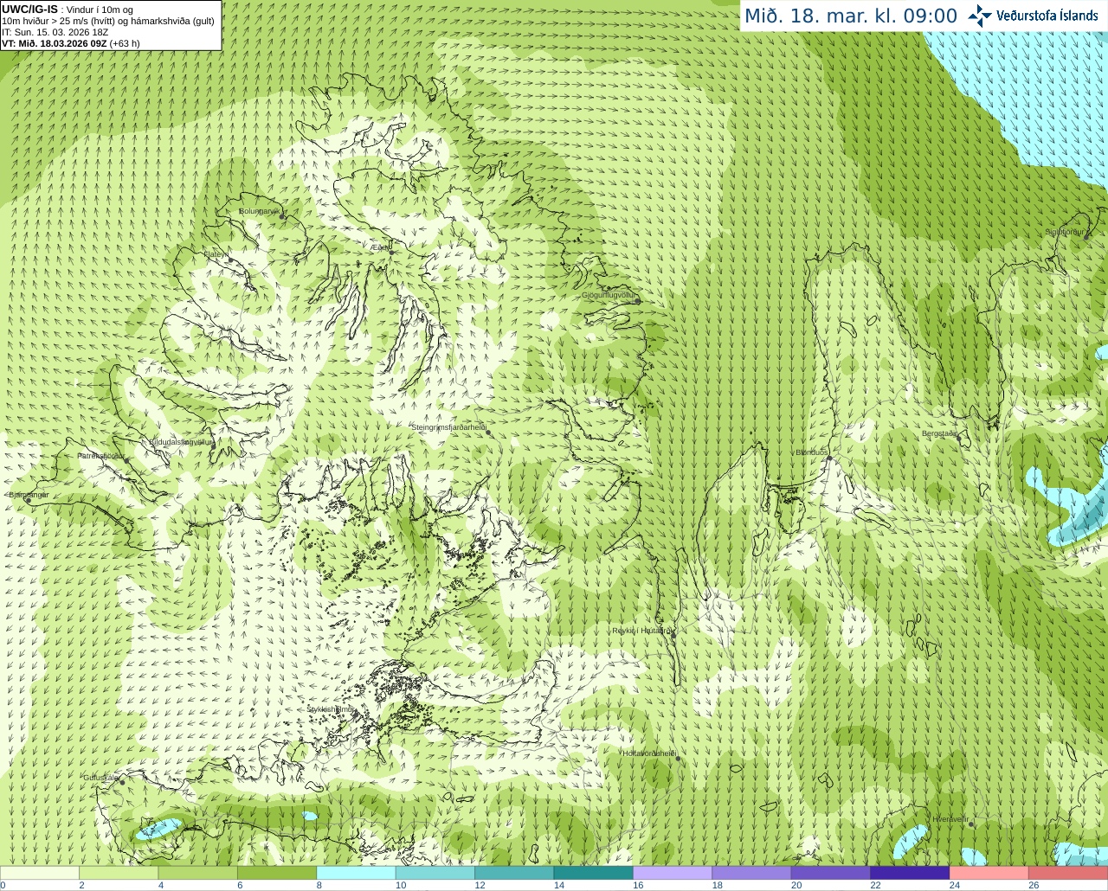Click the violet 20–22 m/s legend swatch

pos(831,873)
